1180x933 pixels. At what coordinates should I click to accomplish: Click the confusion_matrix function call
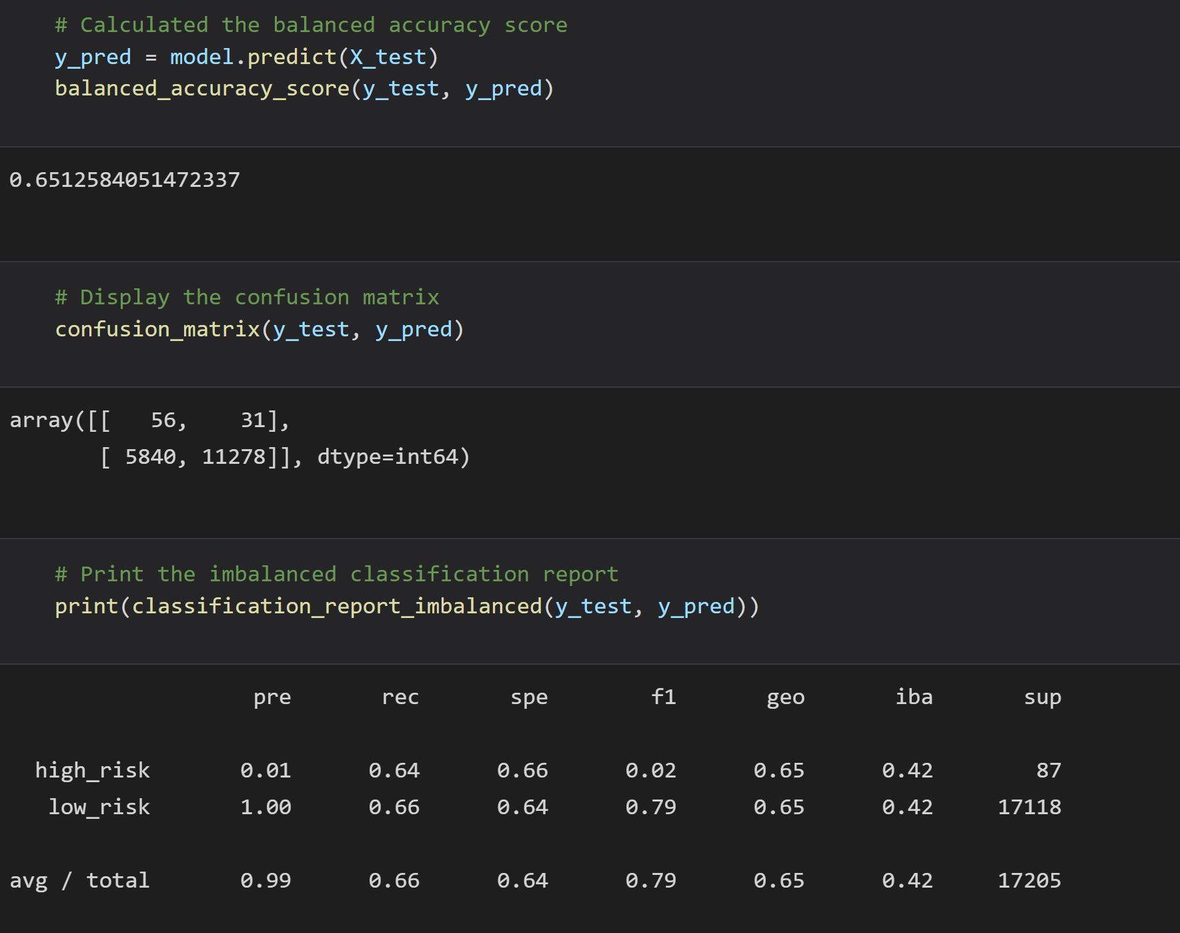pos(260,328)
